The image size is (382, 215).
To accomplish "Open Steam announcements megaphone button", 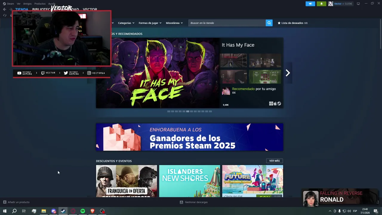I will (310, 4).
